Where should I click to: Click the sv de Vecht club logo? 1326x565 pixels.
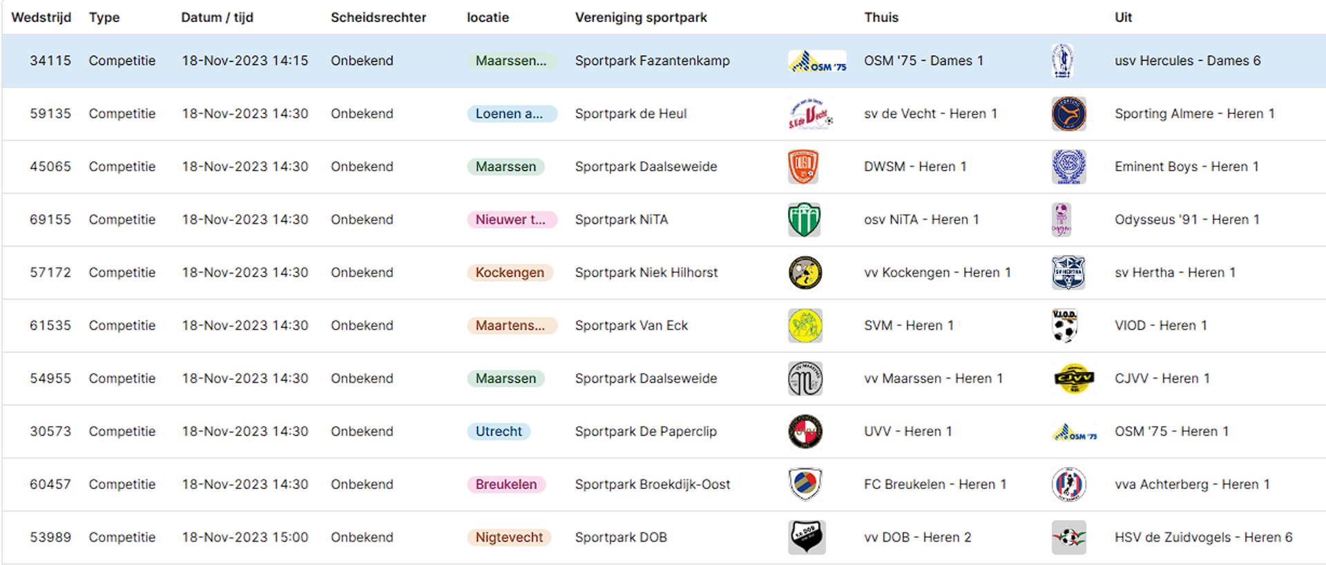point(810,114)
